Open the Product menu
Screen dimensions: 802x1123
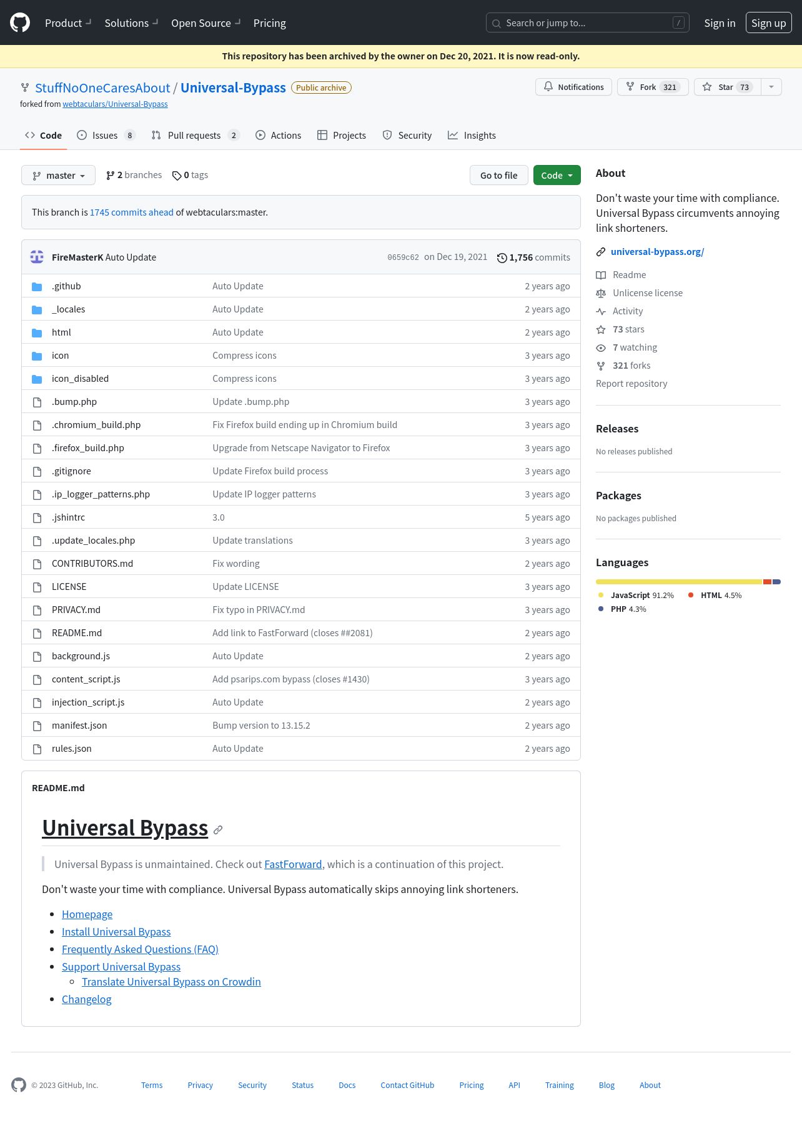68,23
